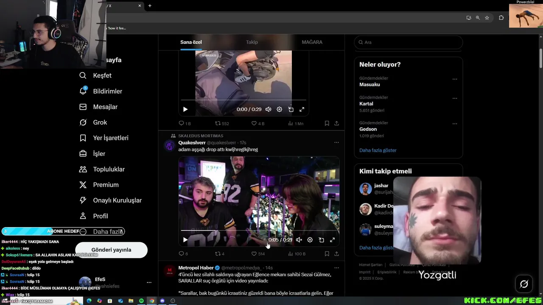Switch to MAĞARA tab
This screenshot has height=305, width=543.
[x=312, y=42]
